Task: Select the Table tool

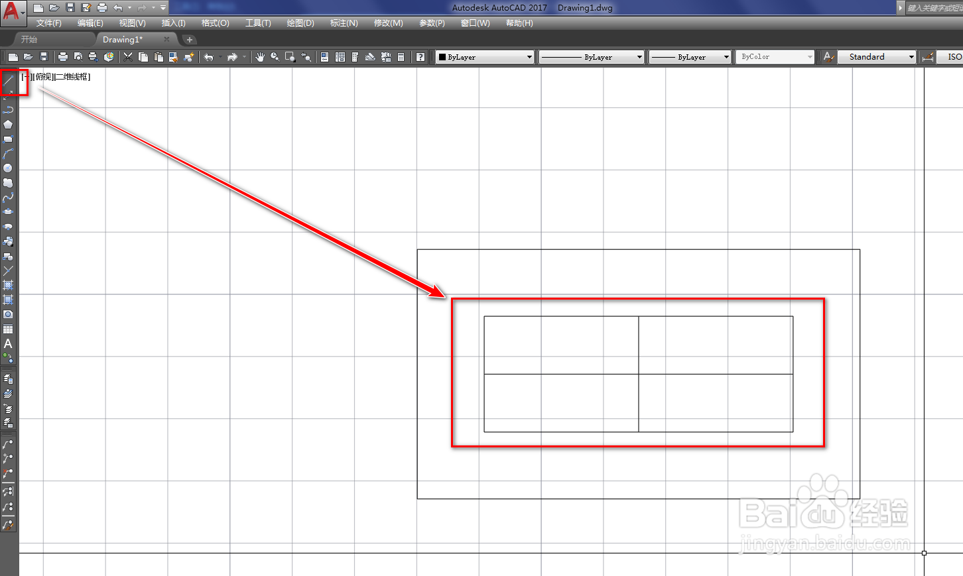Action: pos(8,329)
